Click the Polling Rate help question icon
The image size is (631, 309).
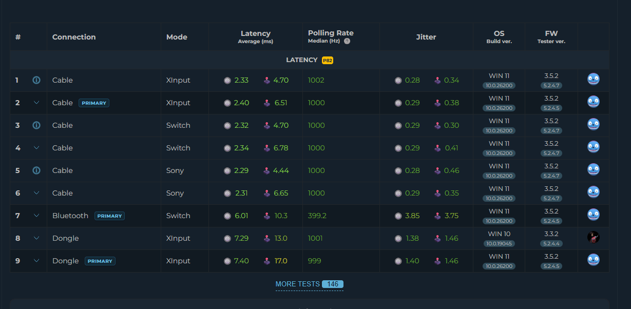347,41
